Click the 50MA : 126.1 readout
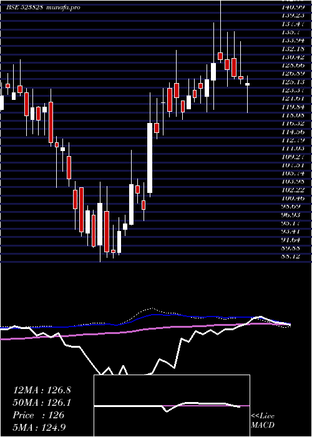Screen dimensions: 312x437 click(x=42, y=403)
